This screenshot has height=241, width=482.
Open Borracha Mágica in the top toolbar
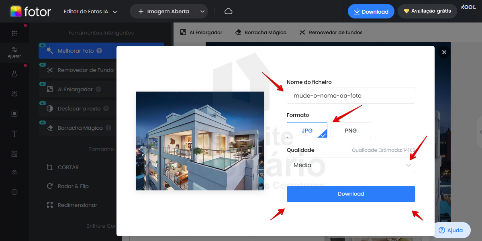click(x=261, y=33)
